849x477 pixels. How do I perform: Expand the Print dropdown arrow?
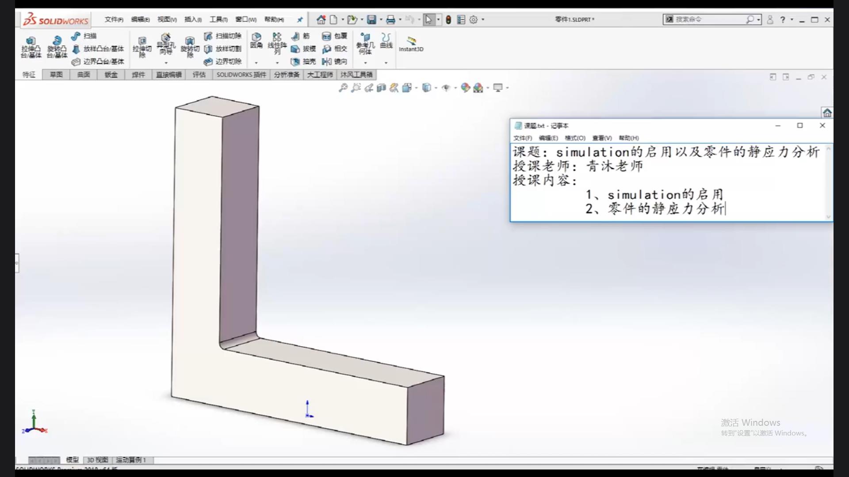pos(400,19)
